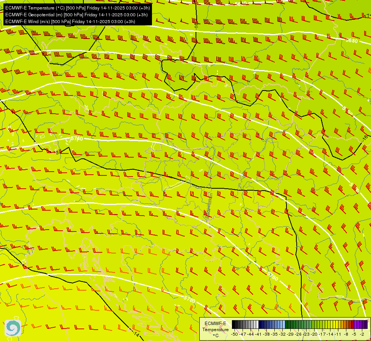Click the -41 tick label in the legend
The width and height of the screenshot is (371, 341).
(258, 335)
